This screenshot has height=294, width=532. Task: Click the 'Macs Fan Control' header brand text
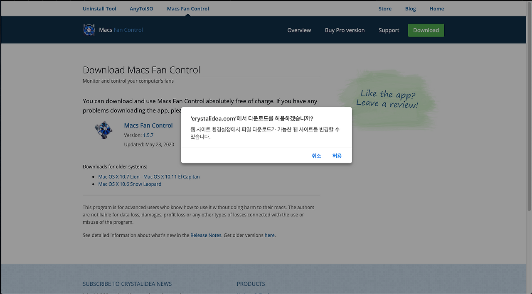(x=121, y=30)
